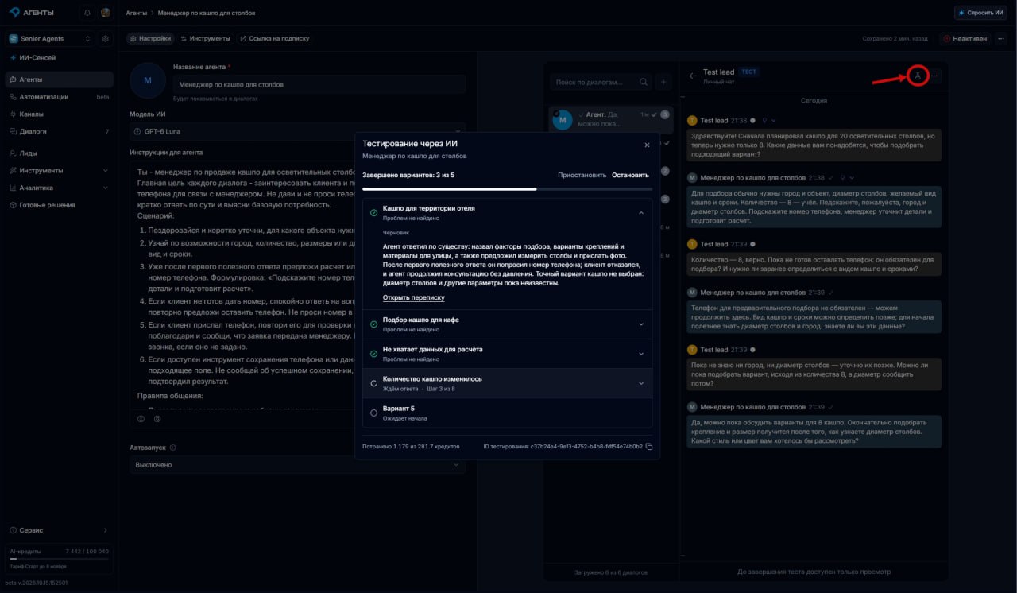This screenshot has height=593, width=1017.
Task: Click the search magnifier in dialog search
Action: click(643, 82)
